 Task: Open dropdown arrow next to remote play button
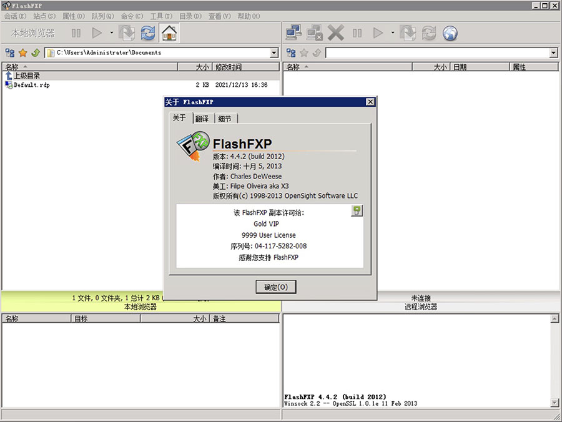pos(393,33)
